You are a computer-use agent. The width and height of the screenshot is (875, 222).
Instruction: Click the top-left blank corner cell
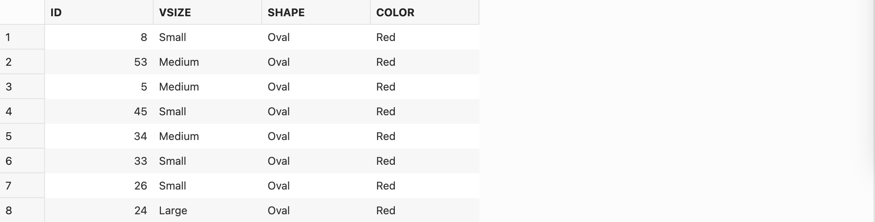[22, 12]
